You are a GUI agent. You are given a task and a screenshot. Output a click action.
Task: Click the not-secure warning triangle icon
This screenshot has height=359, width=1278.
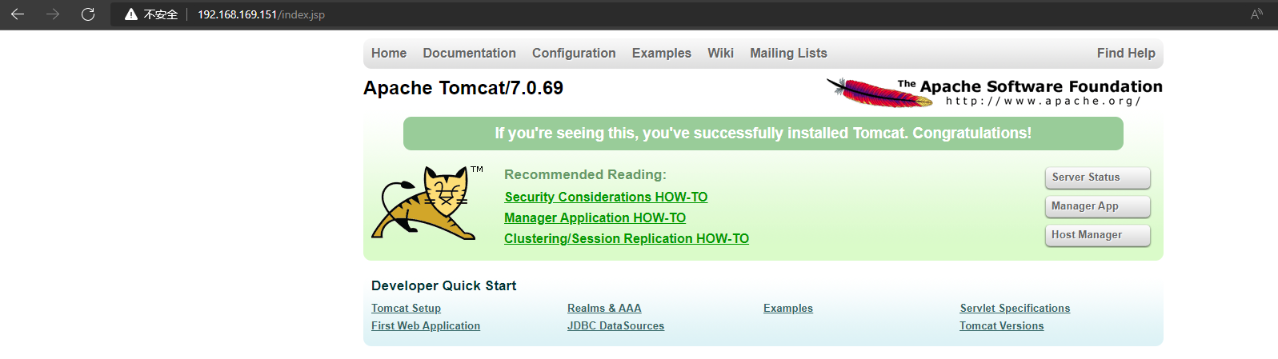pos(131,14)
